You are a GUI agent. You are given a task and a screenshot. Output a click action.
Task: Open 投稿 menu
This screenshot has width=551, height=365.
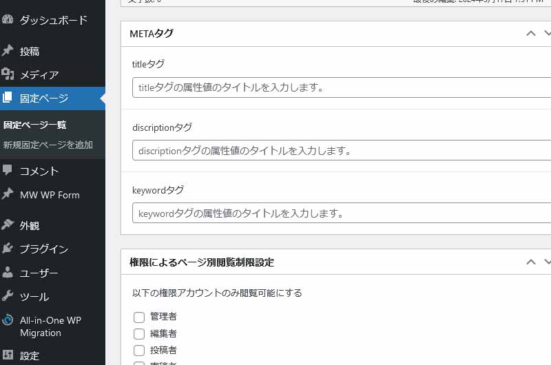point(53,51)
